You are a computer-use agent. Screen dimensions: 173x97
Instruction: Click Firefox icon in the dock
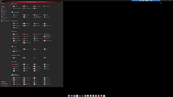tap(72, 96)
